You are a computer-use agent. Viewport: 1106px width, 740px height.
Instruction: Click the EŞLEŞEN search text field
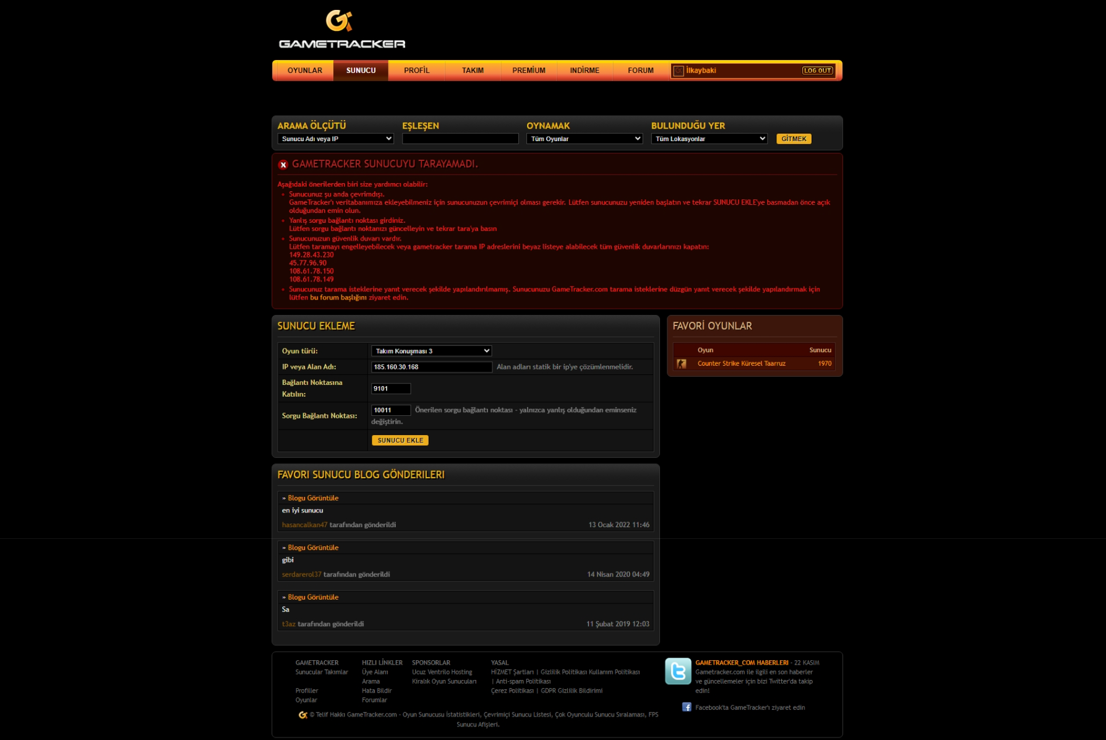460,139
